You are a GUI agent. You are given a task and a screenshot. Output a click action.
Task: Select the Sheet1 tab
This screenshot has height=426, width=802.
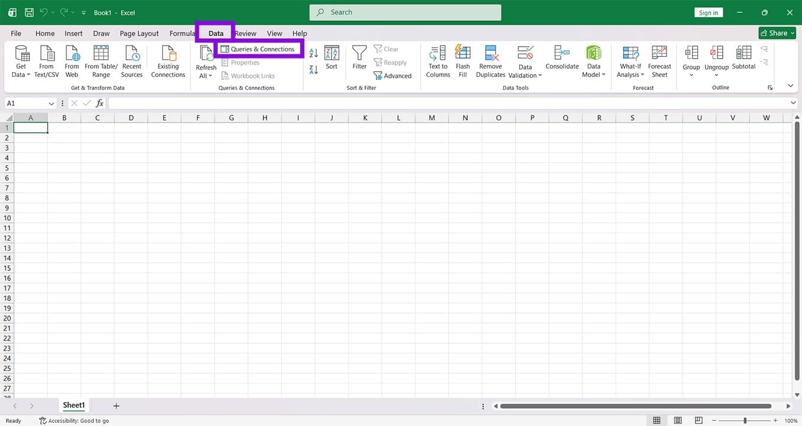[74, 405]
